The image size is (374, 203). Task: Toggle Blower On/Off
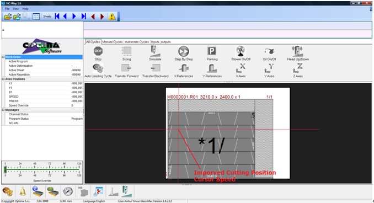click(241, 51)
